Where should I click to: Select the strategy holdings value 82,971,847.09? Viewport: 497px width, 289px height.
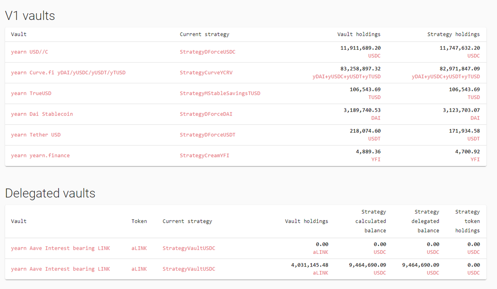click(460, 69)
